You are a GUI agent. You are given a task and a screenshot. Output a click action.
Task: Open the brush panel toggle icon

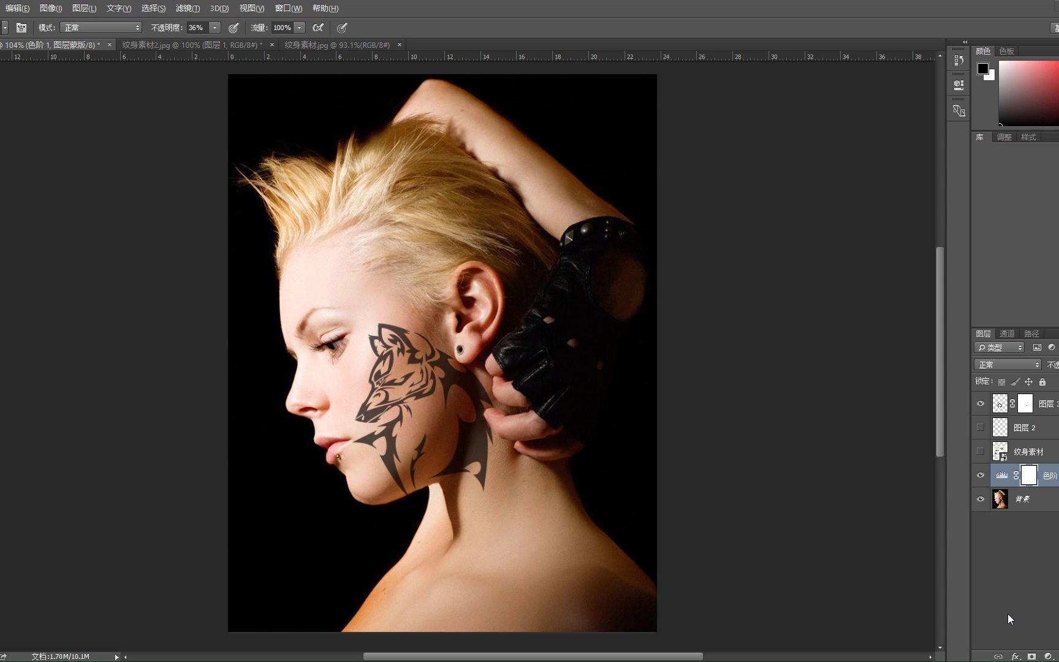pyautogui.click(x=21, y=28)
